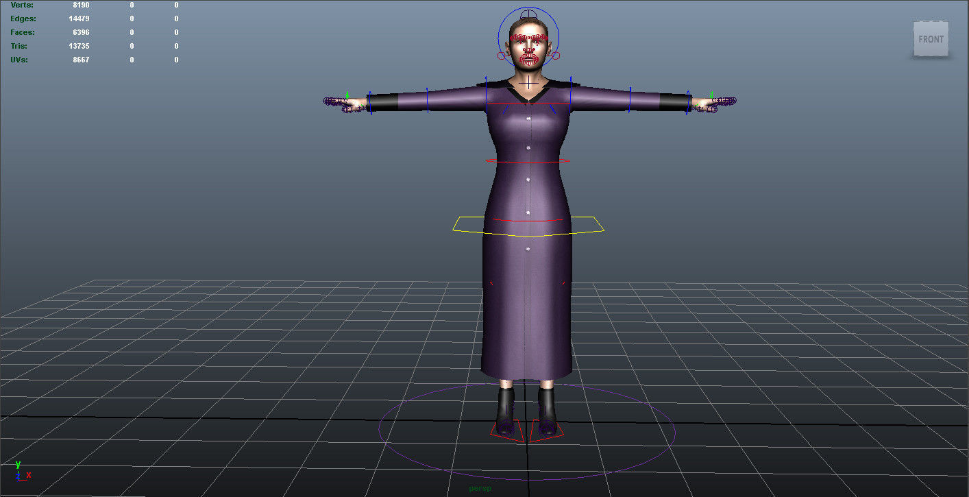Select the purple root circle control on the floor

click(x=527, y=431)
